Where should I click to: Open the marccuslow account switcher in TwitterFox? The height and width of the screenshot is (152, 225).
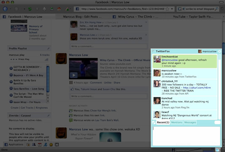pyautogui.click(x=207, y=51)
